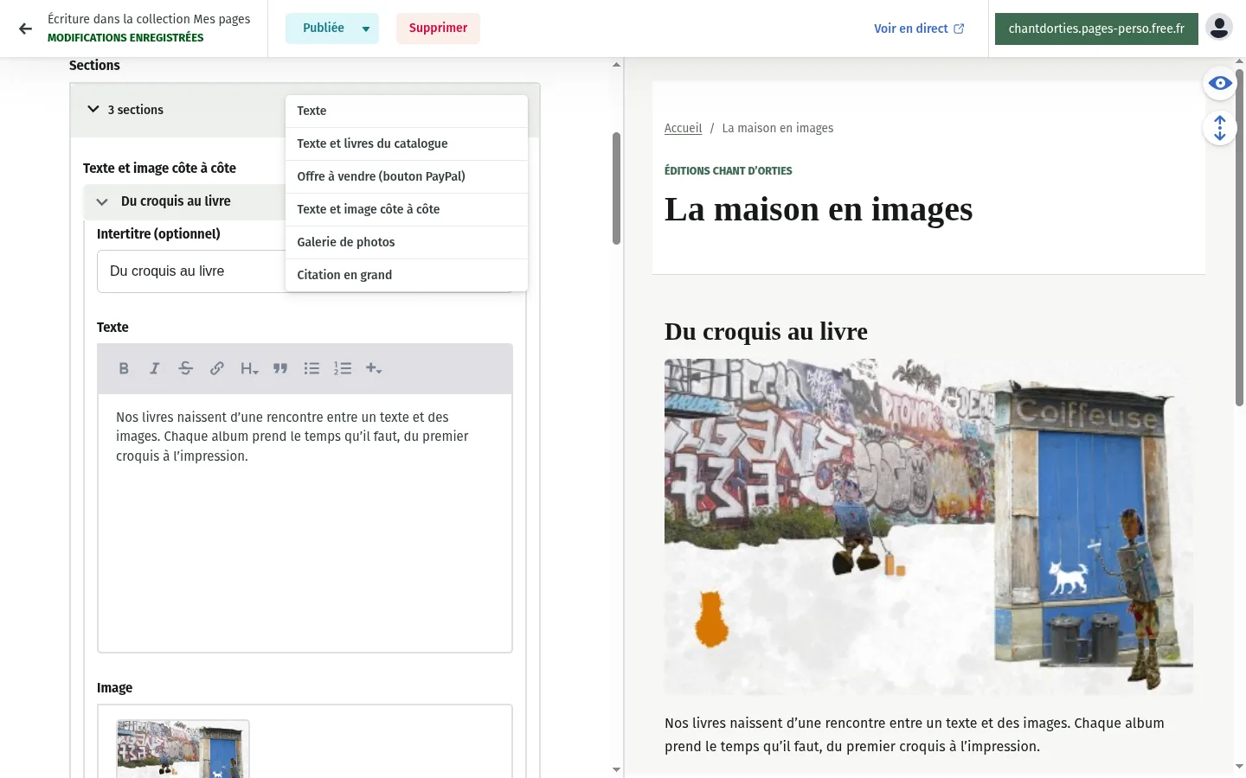Image resolution: width=1246 pixels, height=778 pixels.
Task: Click the Supprimer button
Action: coord(438,29)
